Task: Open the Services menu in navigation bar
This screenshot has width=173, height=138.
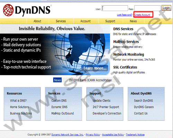Action: [x=61, y=21]
